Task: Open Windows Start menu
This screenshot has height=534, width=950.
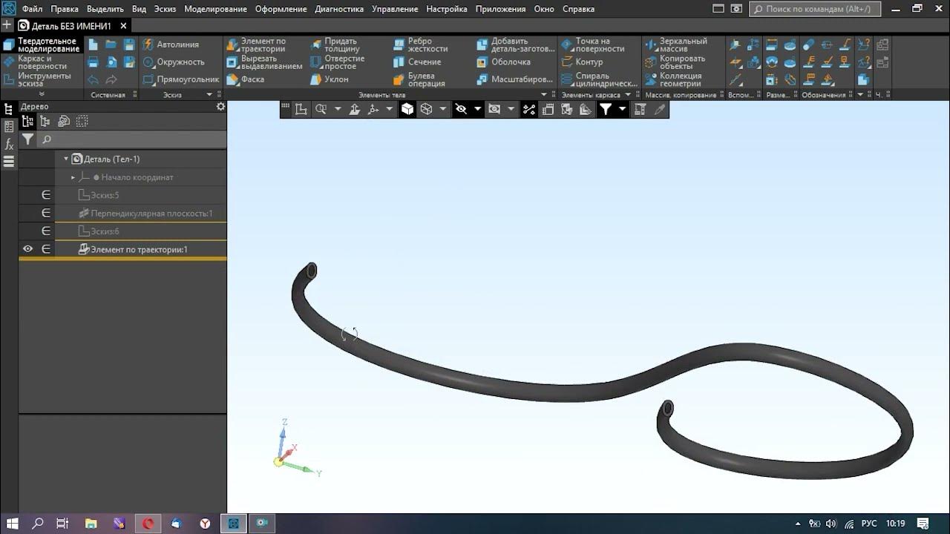Action: point(13,523)
